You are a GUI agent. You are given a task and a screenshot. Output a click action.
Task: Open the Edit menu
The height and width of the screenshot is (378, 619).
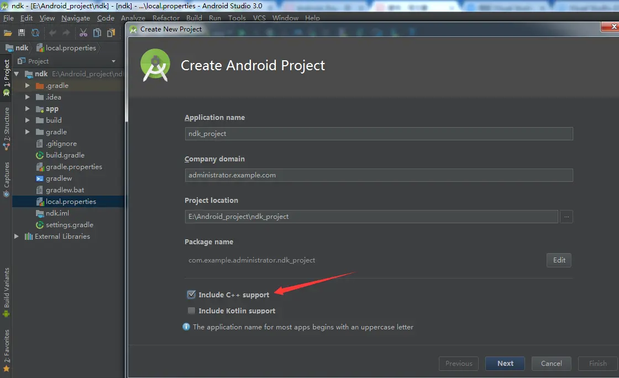point(27,18)
